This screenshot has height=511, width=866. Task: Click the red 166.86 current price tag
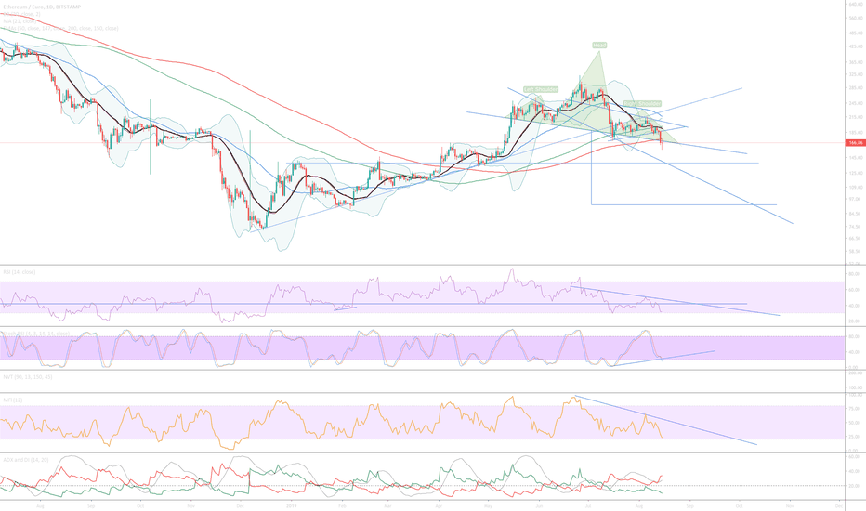click(x=856, y=142)
